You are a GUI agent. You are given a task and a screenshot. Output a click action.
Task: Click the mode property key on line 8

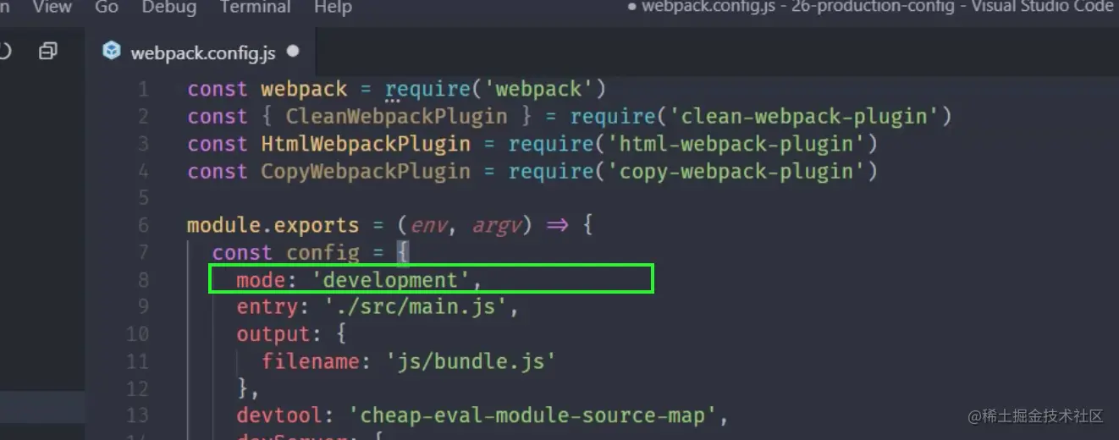tap(261, 280)
